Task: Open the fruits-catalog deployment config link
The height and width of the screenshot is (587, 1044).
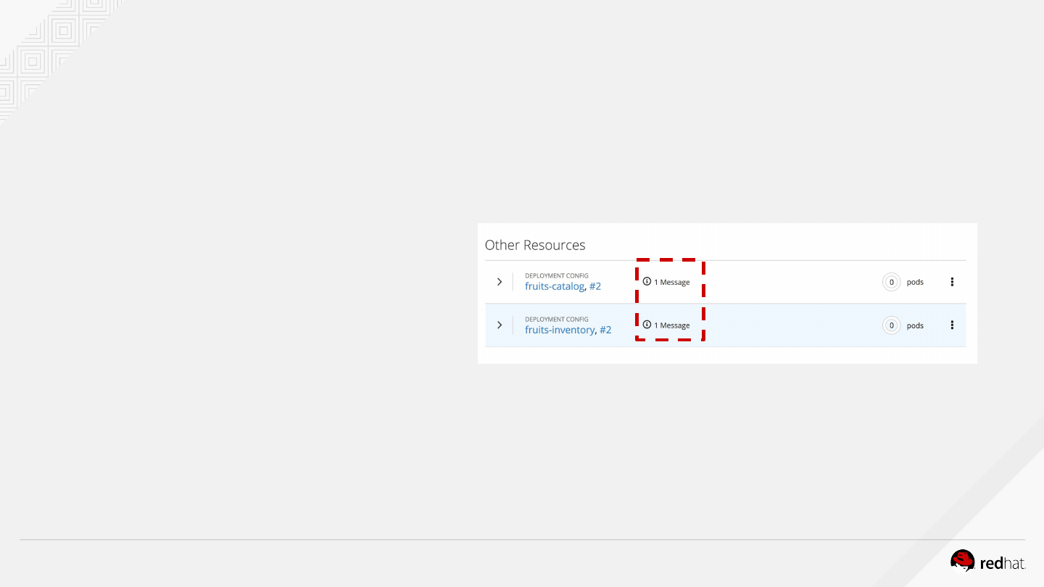Action: coord(555,286)
